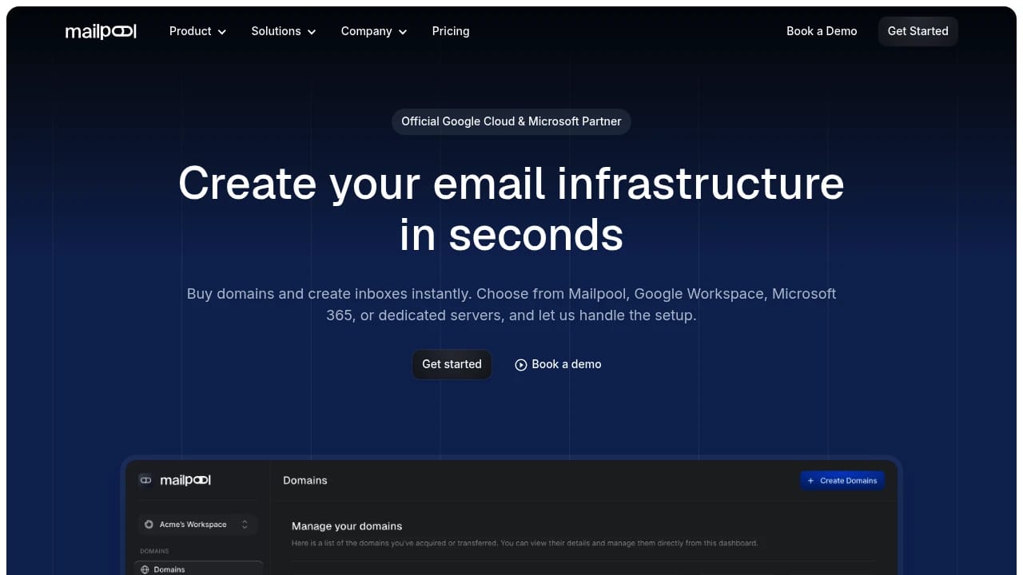Click Book a Demo in the header
Image resolution: width=1023 pixels, height=575 pixels.
pos(822,31)
